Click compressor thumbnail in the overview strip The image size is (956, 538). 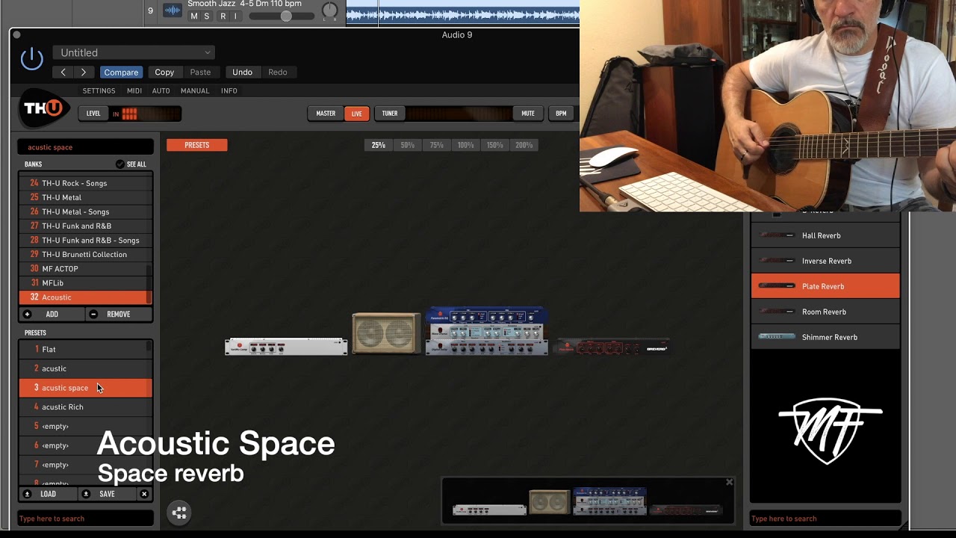[489, 510]
